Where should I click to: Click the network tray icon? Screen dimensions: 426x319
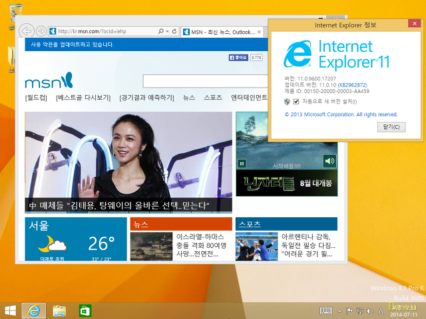pyautogui.click(x=359, y=311)
